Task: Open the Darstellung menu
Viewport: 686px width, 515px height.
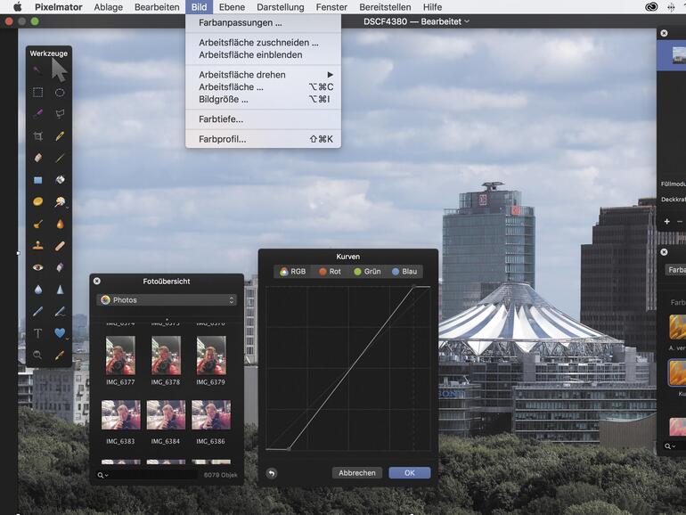Action: tap(281, 7)
